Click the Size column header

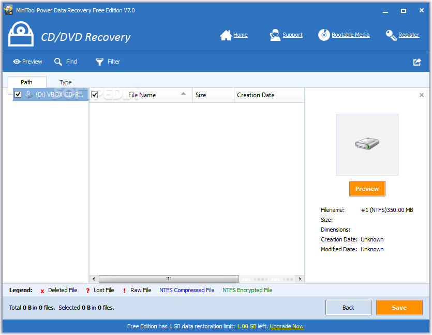[213, 95]
